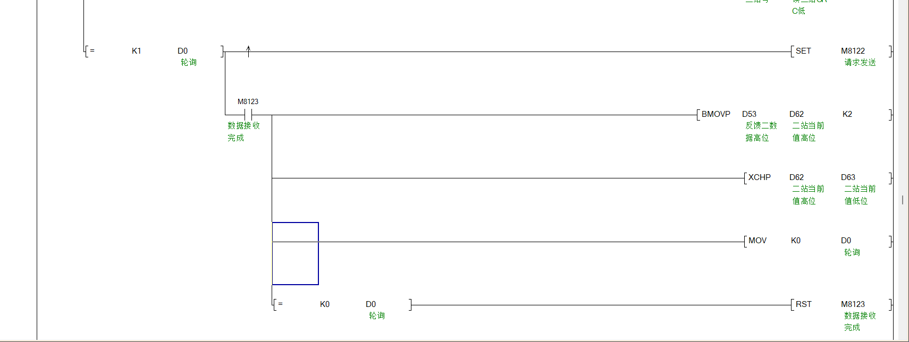The height and width of the screenshot is (342, 909).
Task: Click the D0 operand in the top comparison
Action: tap(182, 51)
